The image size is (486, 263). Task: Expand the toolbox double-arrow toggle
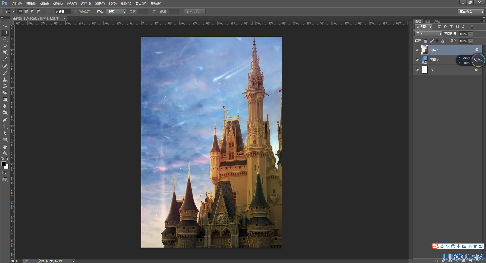point(2,17)
